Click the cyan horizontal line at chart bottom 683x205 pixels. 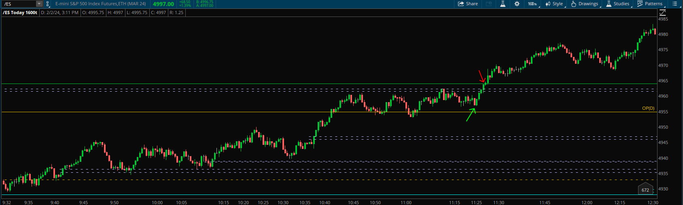pos(324,195)
